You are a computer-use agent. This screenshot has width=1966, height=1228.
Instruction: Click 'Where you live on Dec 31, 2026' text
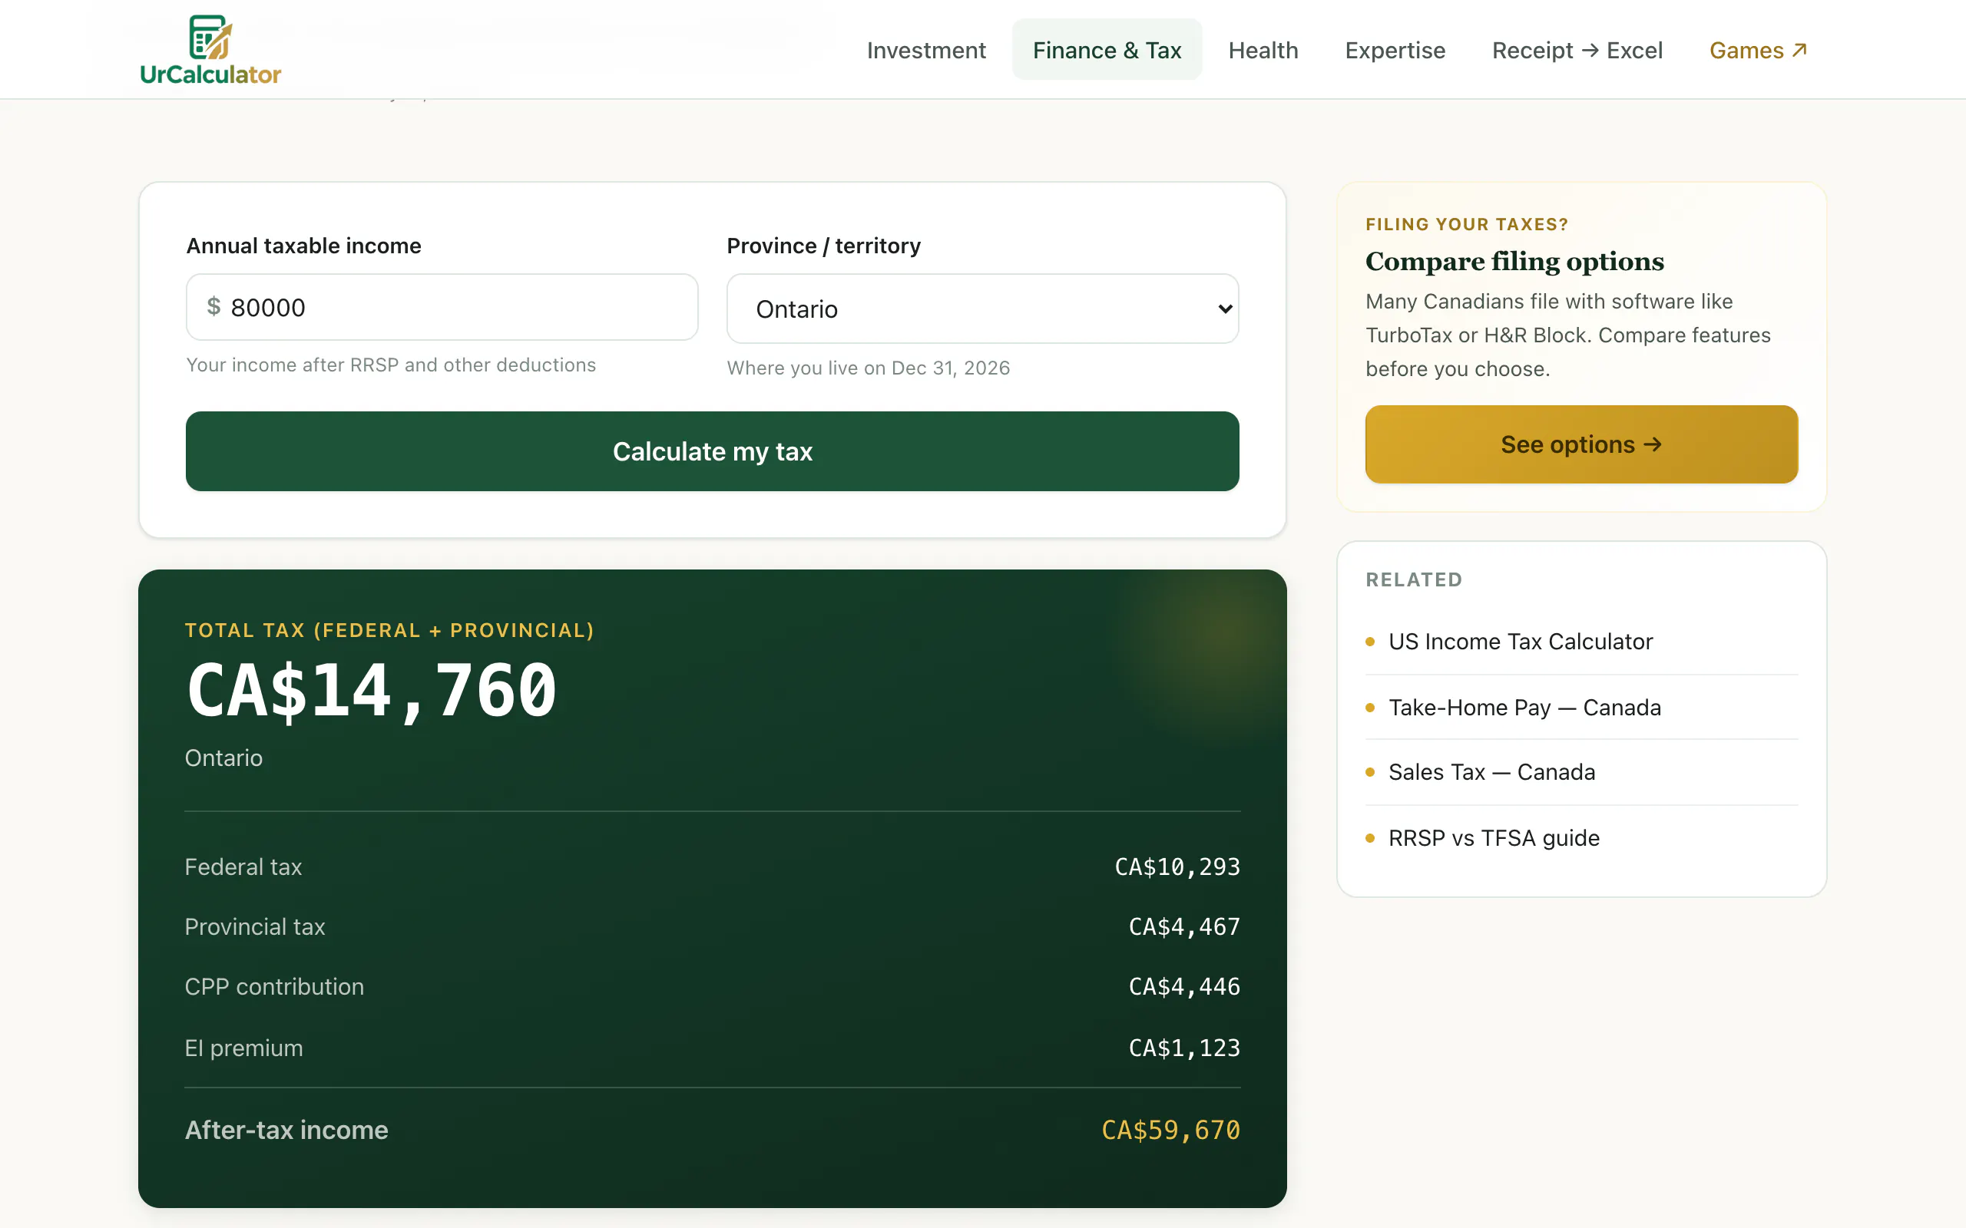click(x=868, y=368)
